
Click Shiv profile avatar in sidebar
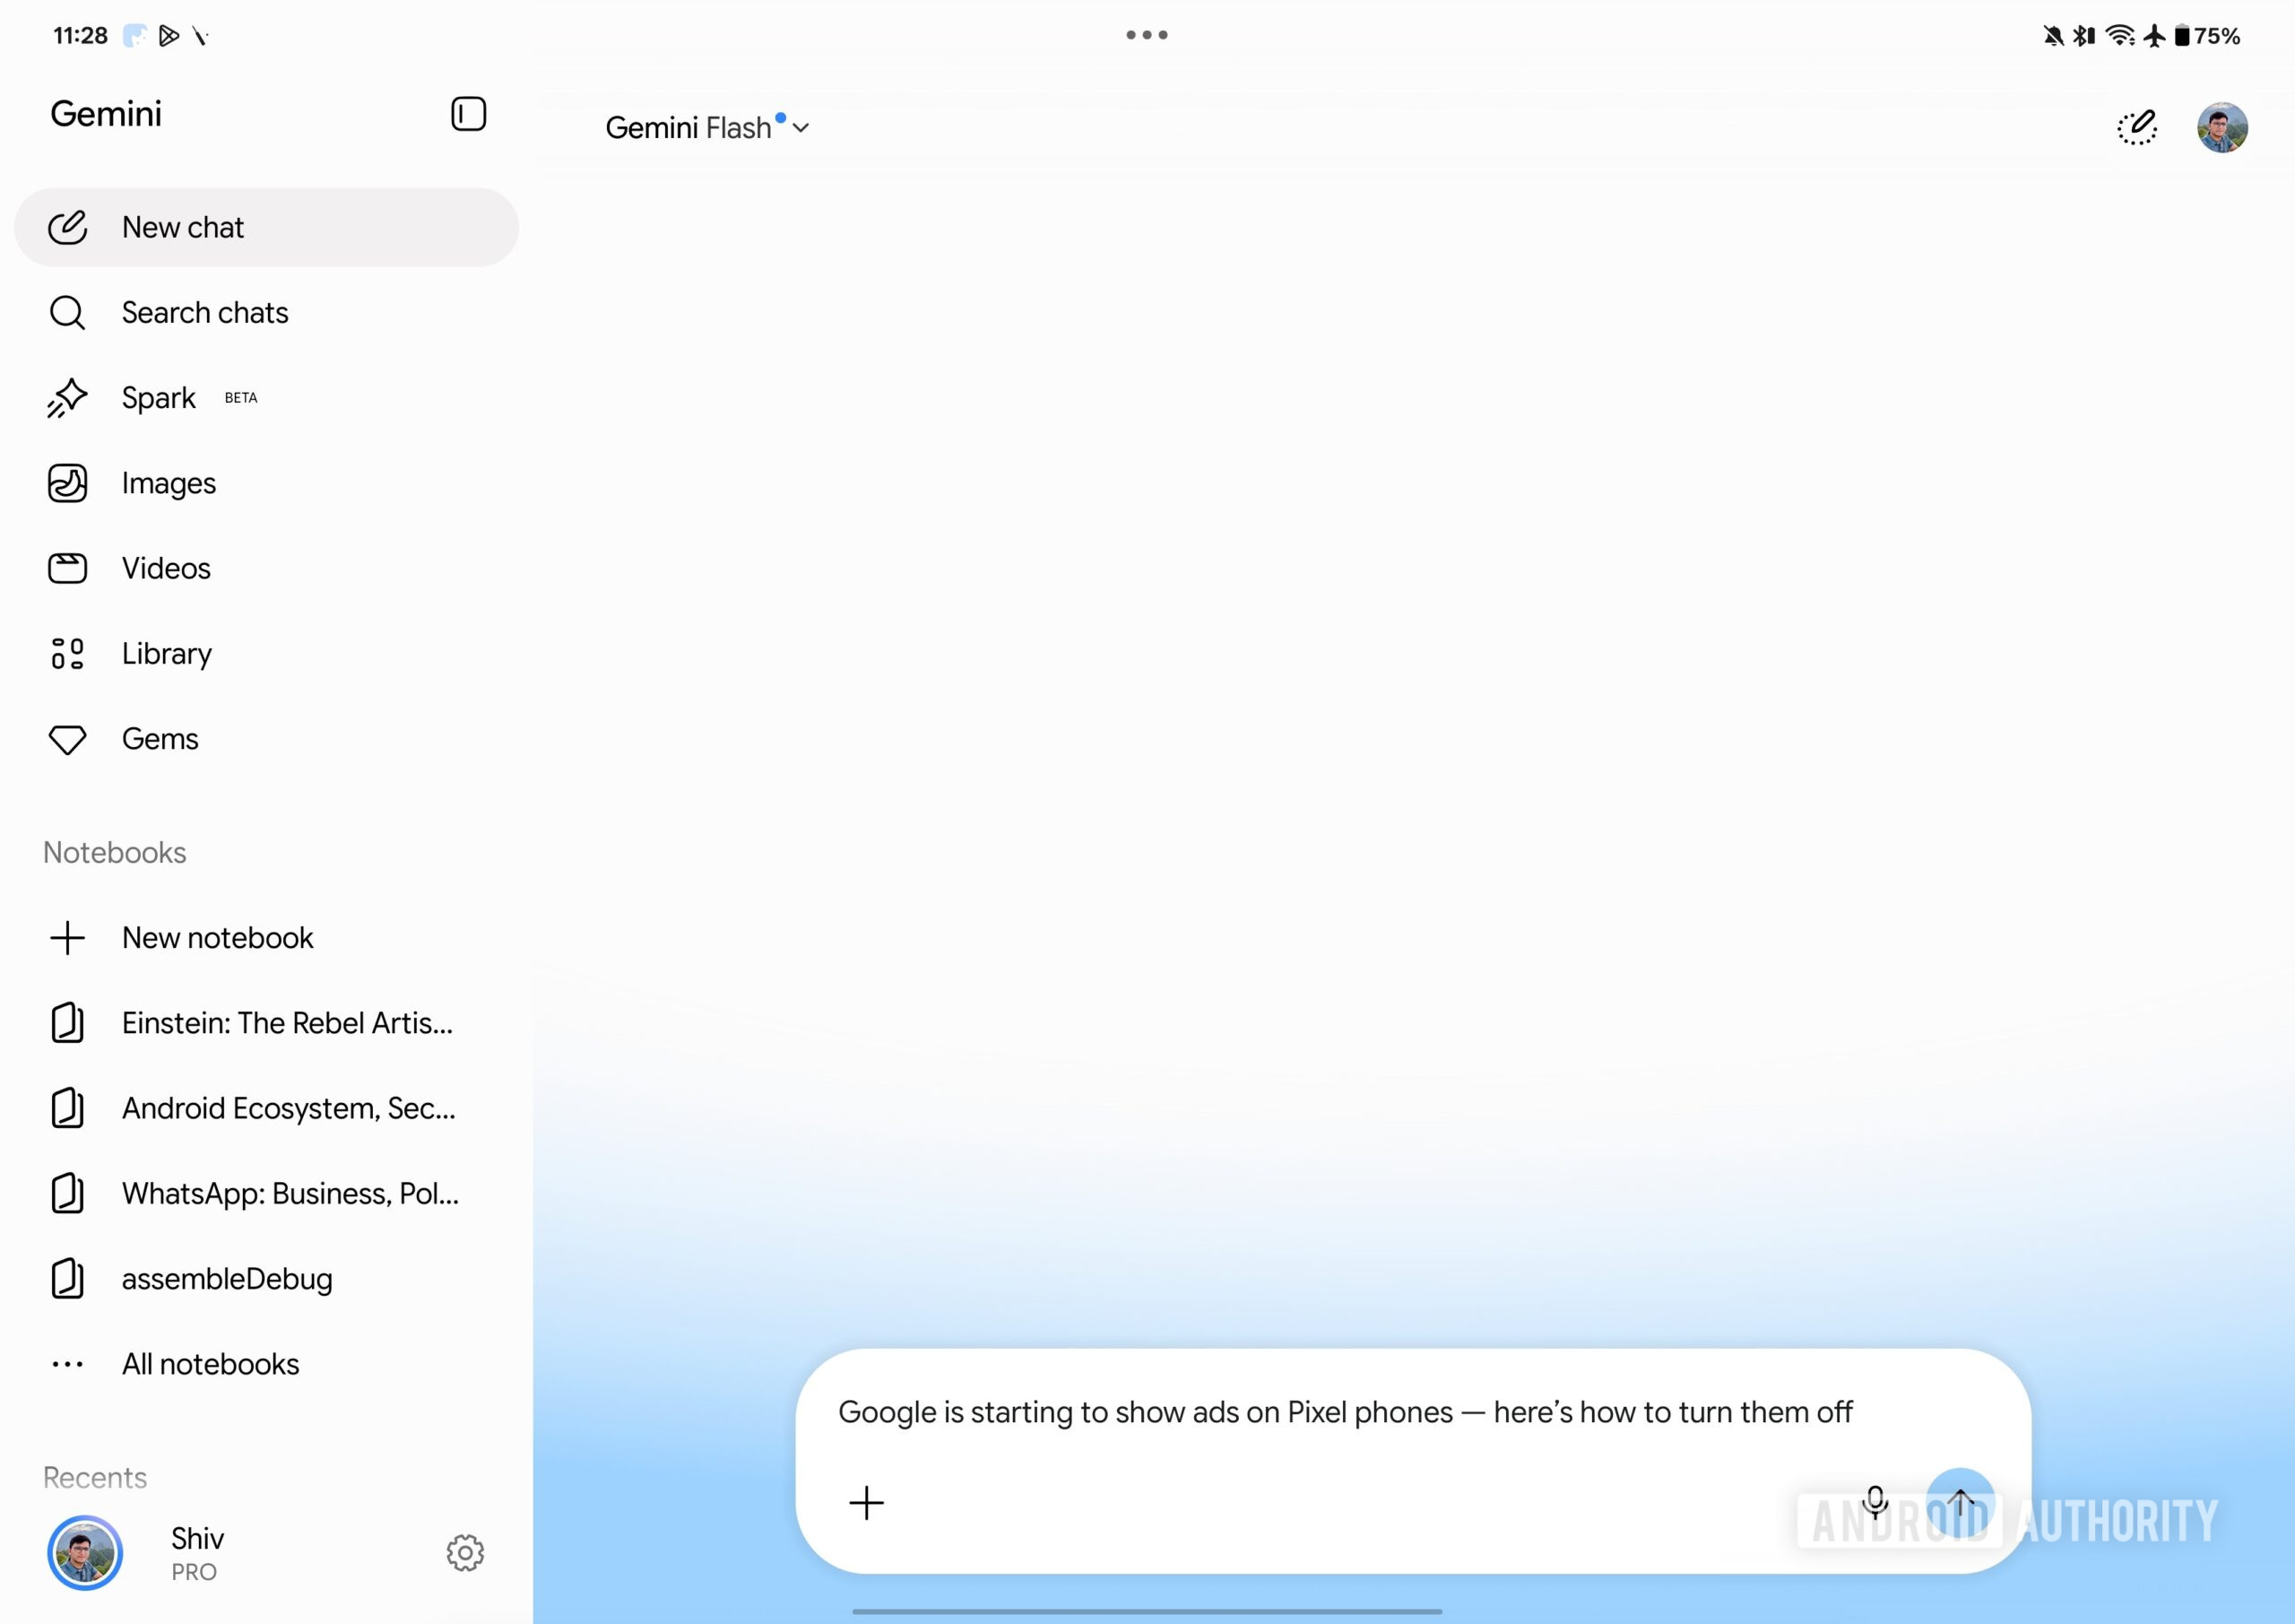[x=85, y=1553]
